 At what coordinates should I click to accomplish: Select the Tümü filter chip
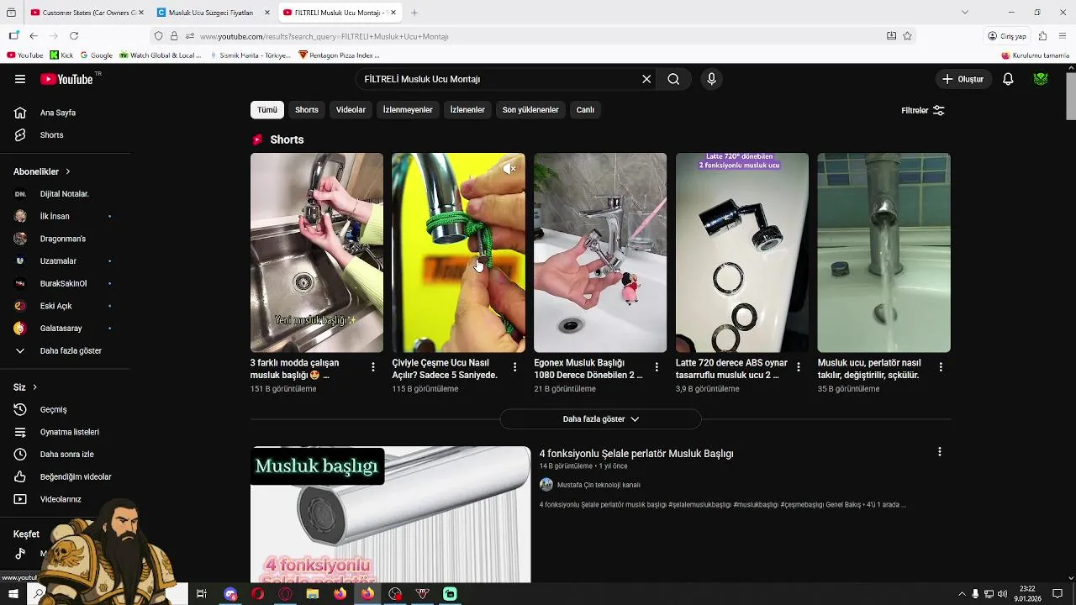pos(267,110)
